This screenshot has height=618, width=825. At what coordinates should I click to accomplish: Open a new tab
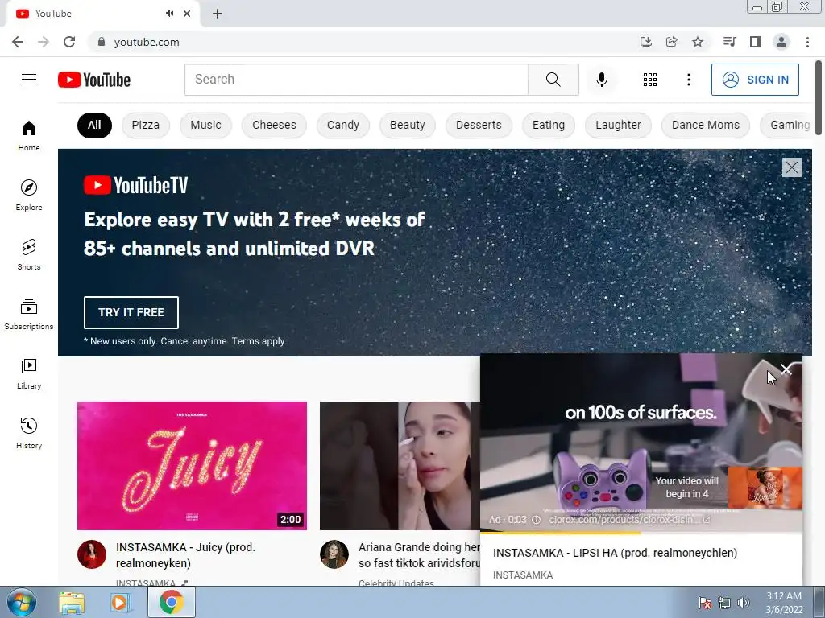pyautogui.click(x=218, y=14)
